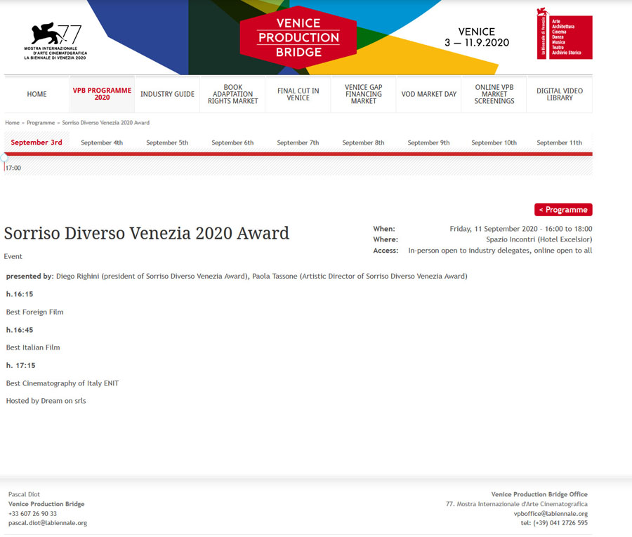Open the HOME menu item

pyautogui.click(x=37, y=94)
